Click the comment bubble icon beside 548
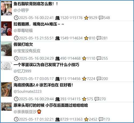 pyautogui.click(x=101, y=18)
